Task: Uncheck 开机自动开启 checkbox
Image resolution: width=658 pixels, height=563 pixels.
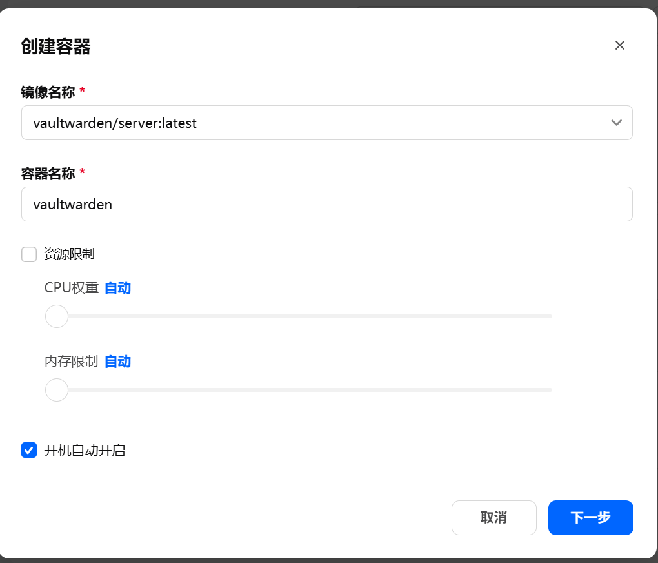Action: [29, 450]
